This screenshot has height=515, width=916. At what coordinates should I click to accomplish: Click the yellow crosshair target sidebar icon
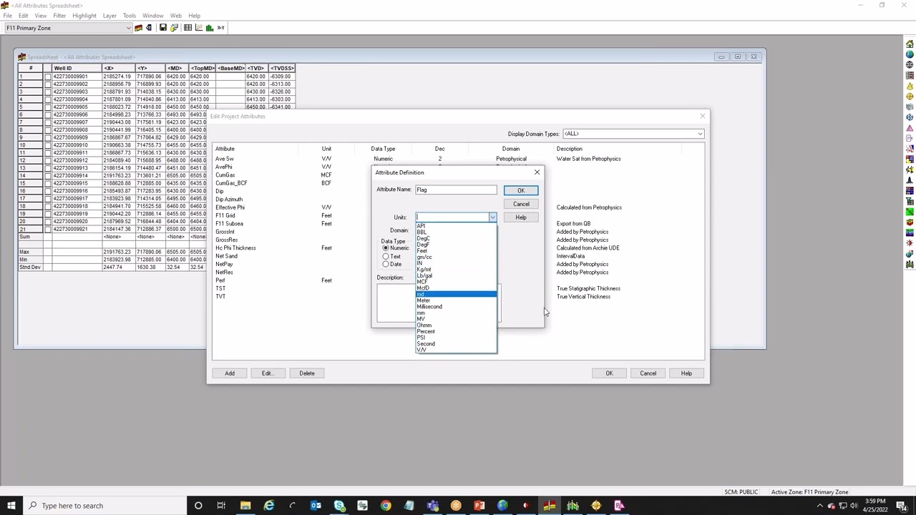tap(910, 97)
